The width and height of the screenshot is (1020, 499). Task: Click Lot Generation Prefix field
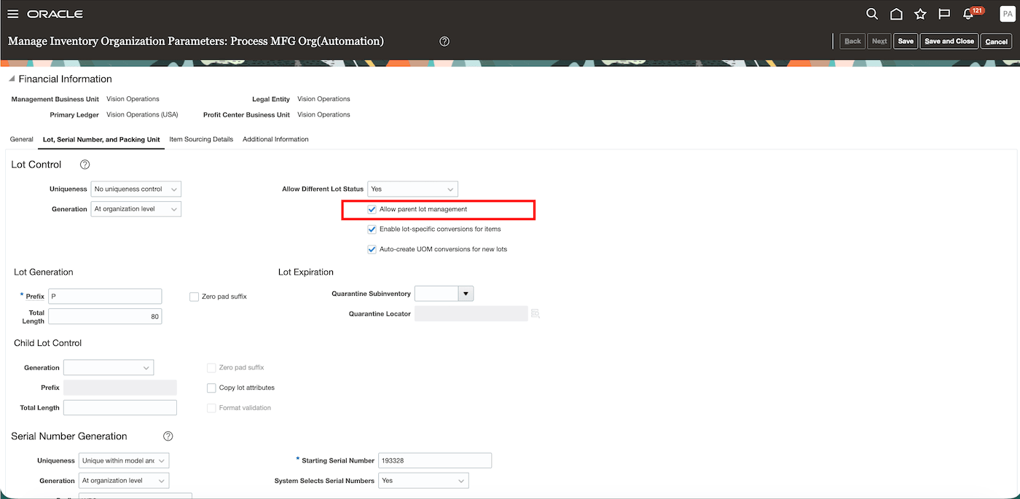tap(105, 296)
